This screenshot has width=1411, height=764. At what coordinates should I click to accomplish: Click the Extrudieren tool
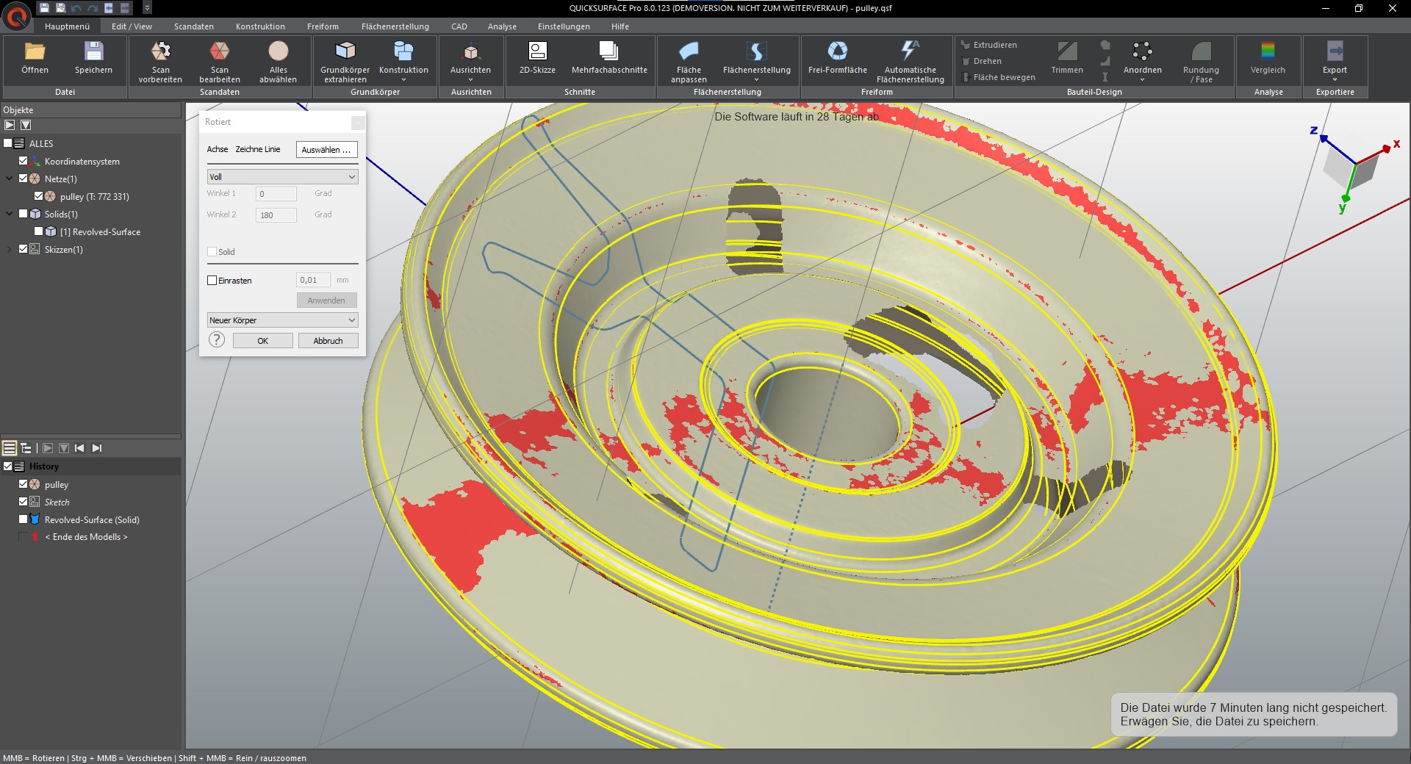(x=989, y=45)
